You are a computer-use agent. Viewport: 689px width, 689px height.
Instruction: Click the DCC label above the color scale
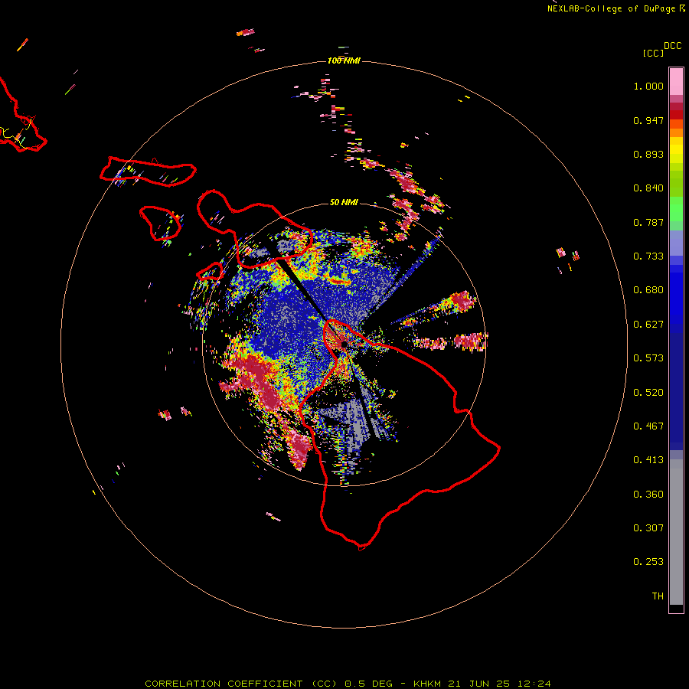[673, 46]
